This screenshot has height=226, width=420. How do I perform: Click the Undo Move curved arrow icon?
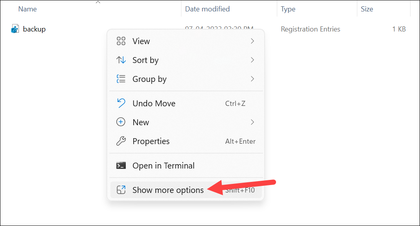click(x=121, y=103)
